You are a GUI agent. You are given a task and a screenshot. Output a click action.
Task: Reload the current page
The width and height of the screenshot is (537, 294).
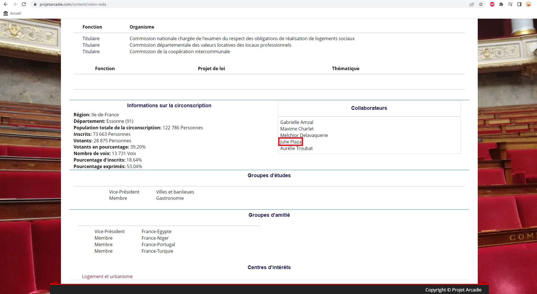pos(24,4)
